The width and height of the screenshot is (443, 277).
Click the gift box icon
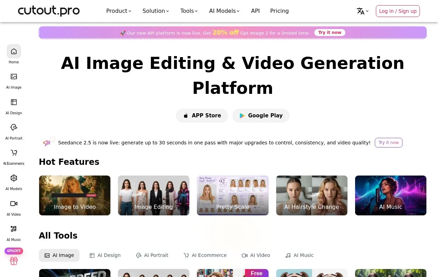[14, 261]
